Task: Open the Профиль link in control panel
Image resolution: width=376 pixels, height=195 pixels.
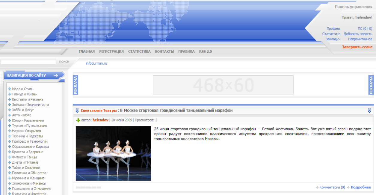Action: click(333, 29)
